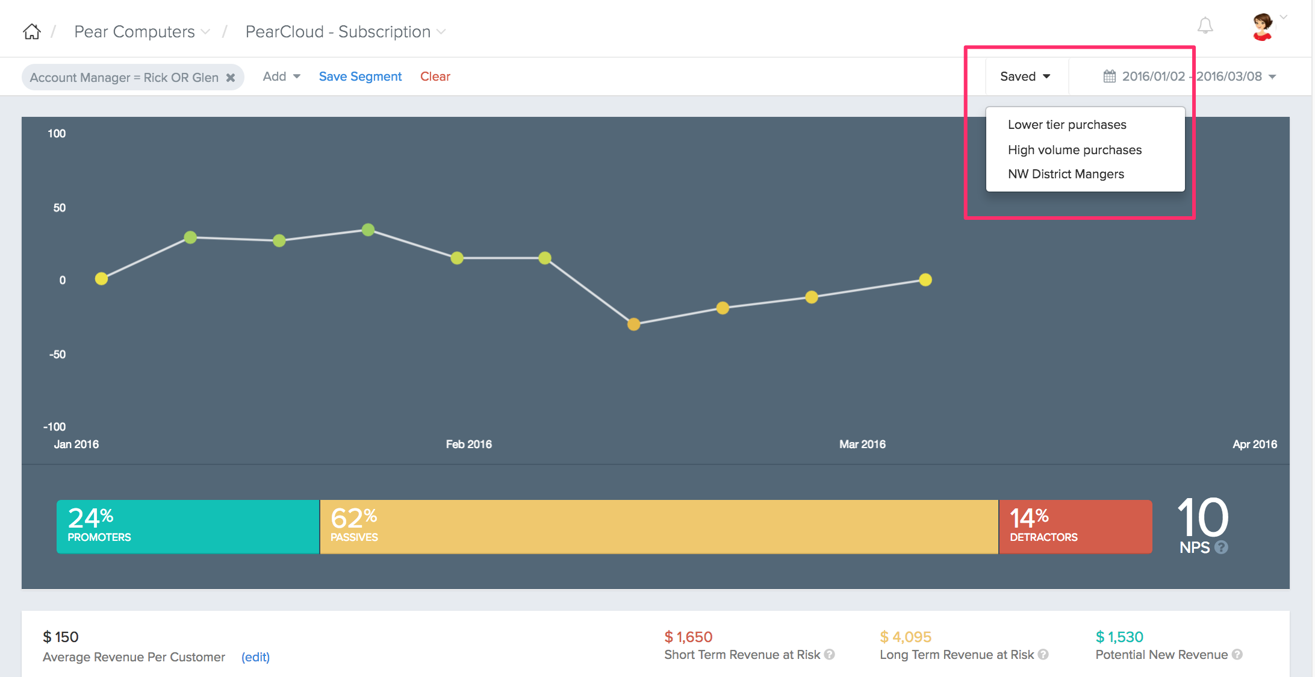Click Potential New Revenue help icon
Viewport: 1315px width, 677px height.
tap(1237, 655)
